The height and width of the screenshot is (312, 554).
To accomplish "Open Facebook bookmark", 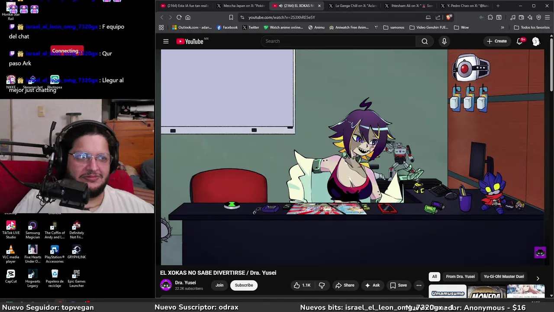I will [x=227, y=27].
